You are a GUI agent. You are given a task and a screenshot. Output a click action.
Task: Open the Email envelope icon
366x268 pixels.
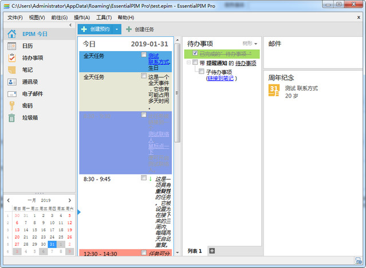(x=11, y=94)
